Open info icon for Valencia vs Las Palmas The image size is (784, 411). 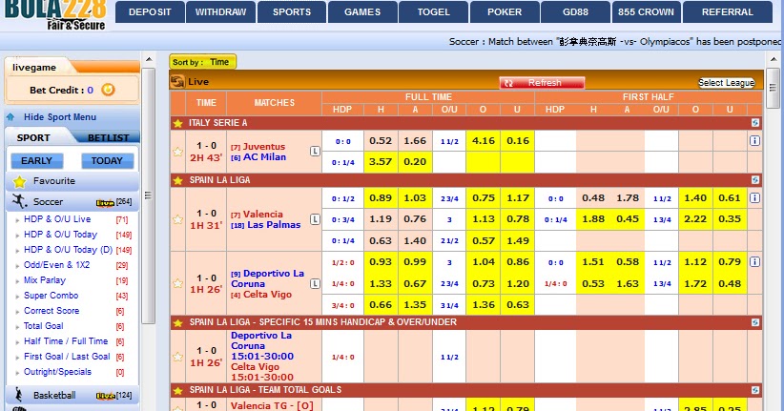pyautogui.click(x=754, y=198)
